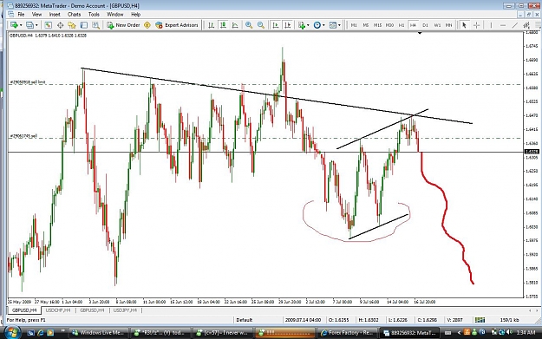
Task: Select the Cursor arrow tool
Action: click(x=464, y=25)
